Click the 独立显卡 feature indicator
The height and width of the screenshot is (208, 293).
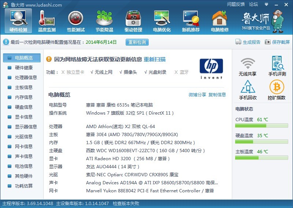pyautogui.click(x=73, y=72)
